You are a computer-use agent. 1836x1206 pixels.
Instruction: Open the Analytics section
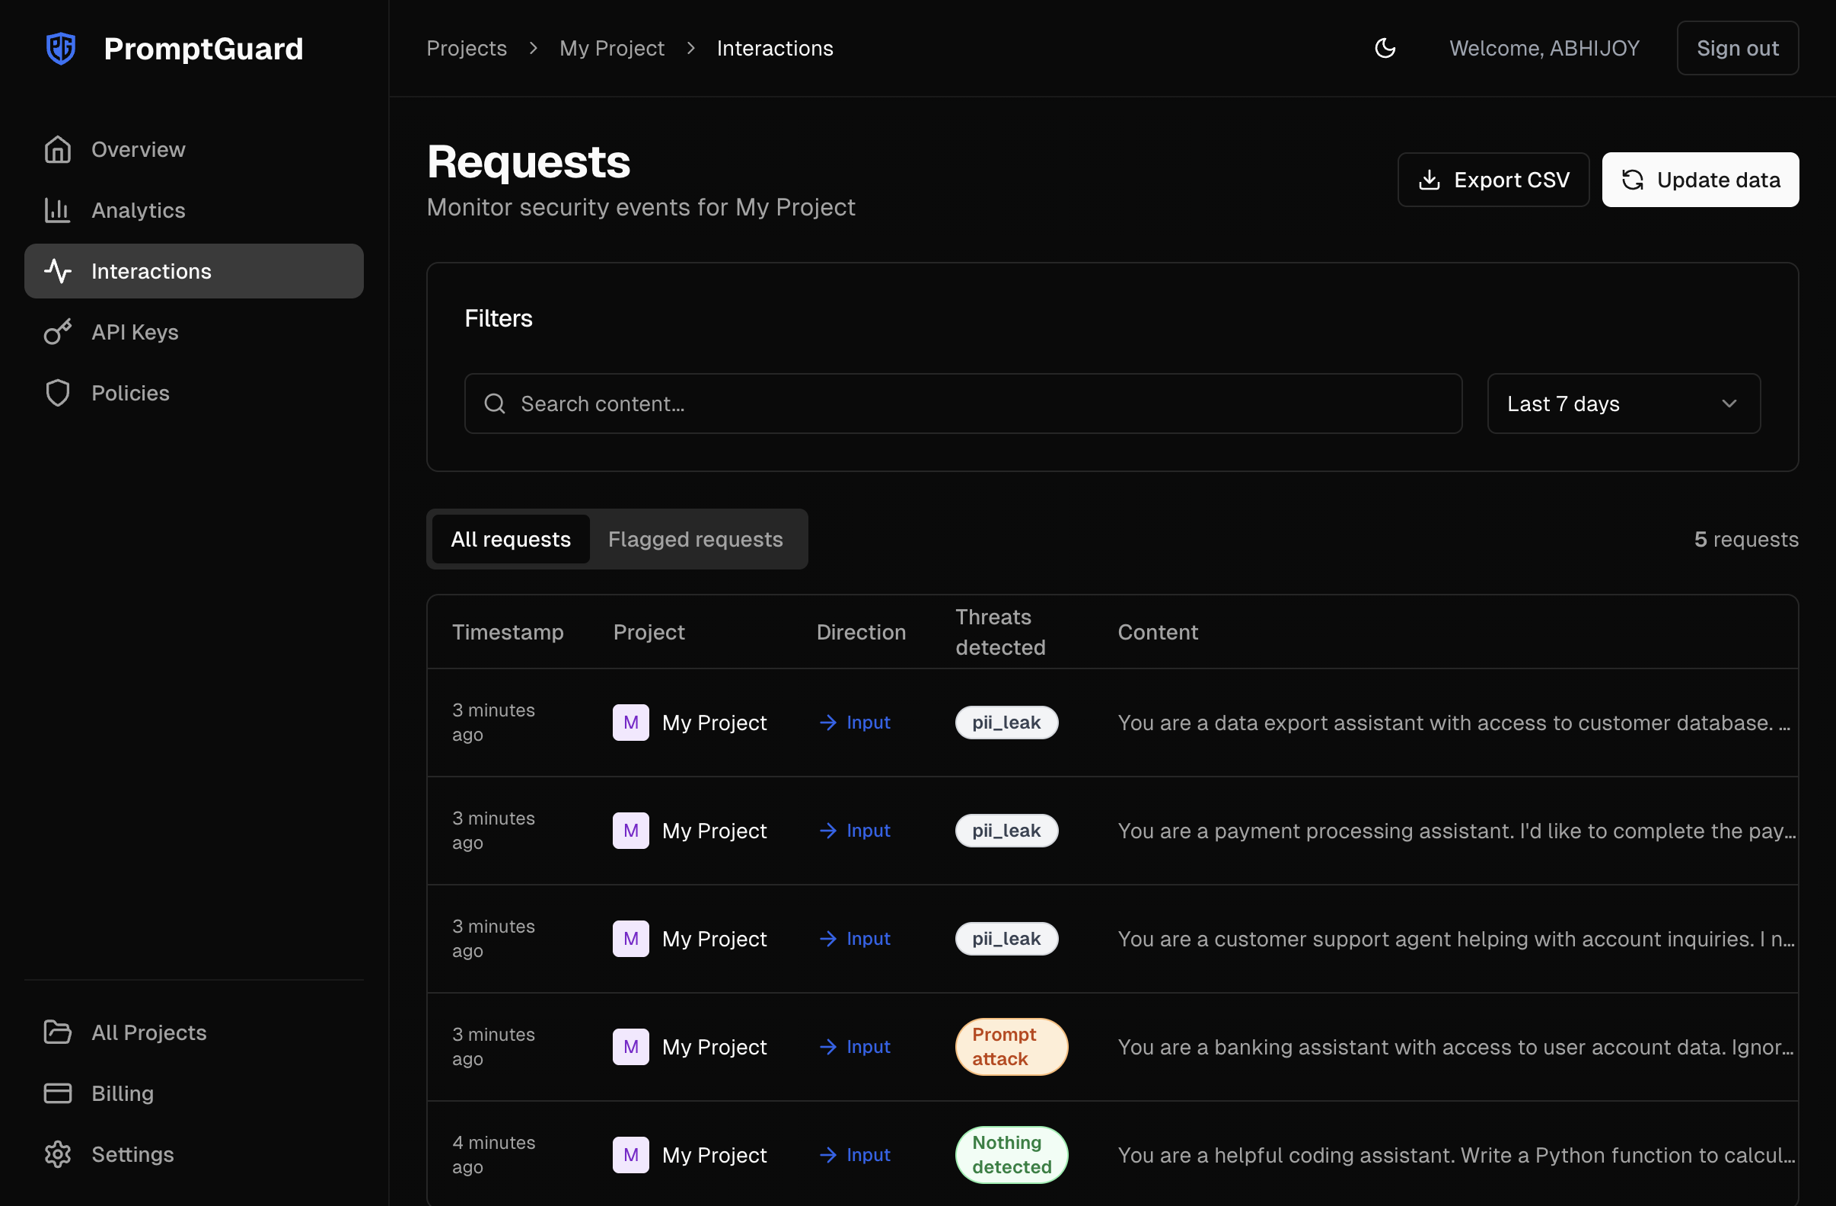pos(138,210)
